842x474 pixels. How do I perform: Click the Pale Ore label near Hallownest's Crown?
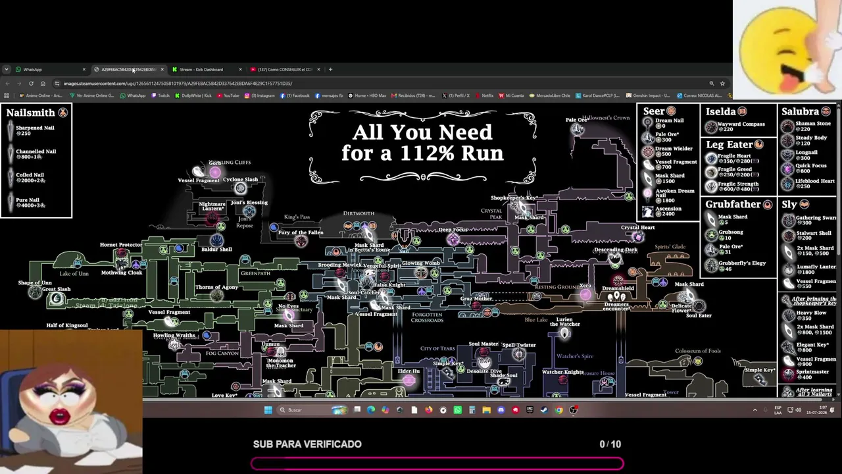[x=576, y=120]
